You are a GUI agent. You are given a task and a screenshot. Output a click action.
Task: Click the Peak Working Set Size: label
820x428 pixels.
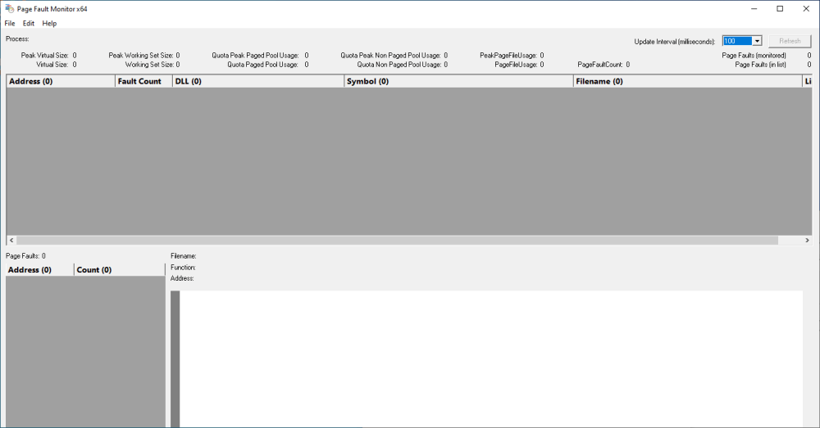coord(141,56)
